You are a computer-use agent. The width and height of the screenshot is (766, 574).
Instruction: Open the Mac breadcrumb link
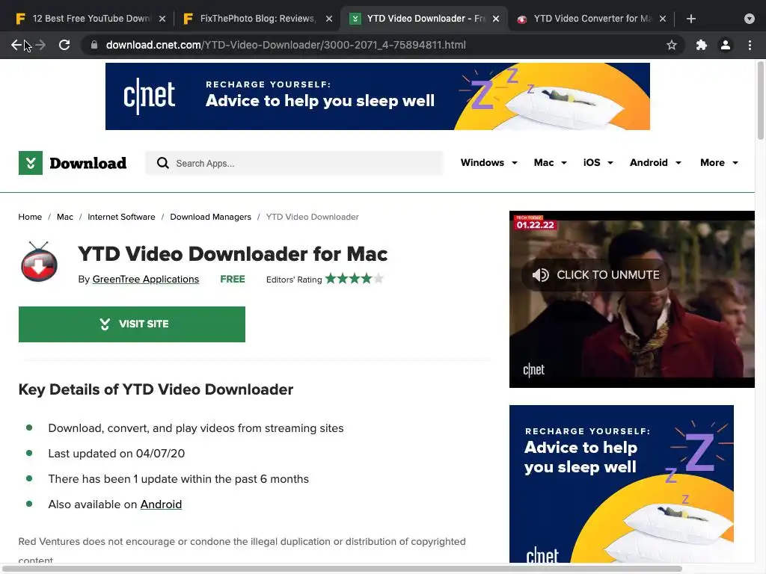pyautogui.click(x=64, y=217)
